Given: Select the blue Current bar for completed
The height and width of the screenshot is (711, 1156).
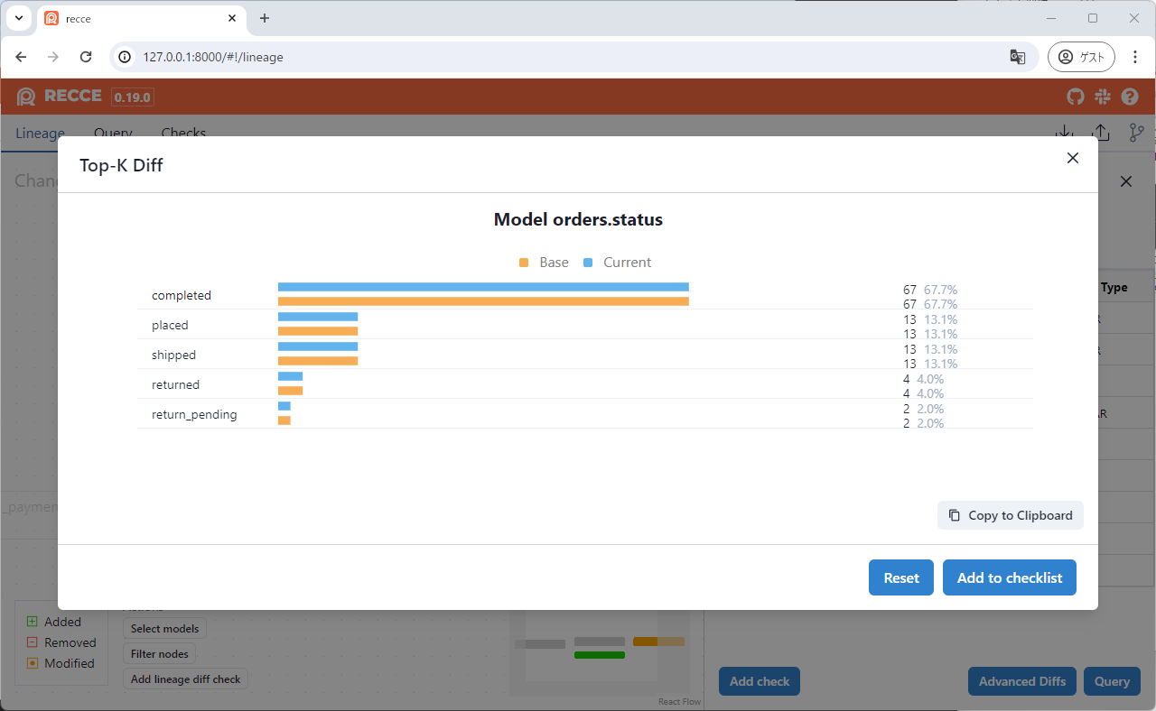Looking at the screenshot, I should point(483,287).
